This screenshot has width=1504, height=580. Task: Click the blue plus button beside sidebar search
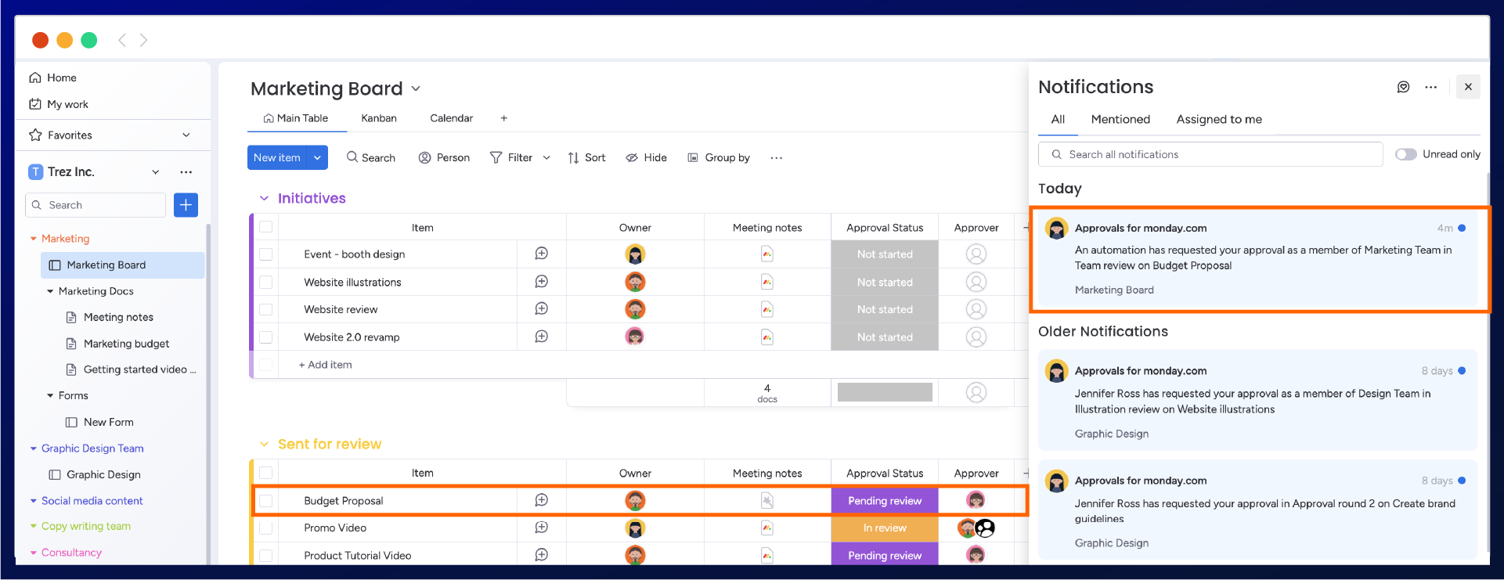point(186,205)
